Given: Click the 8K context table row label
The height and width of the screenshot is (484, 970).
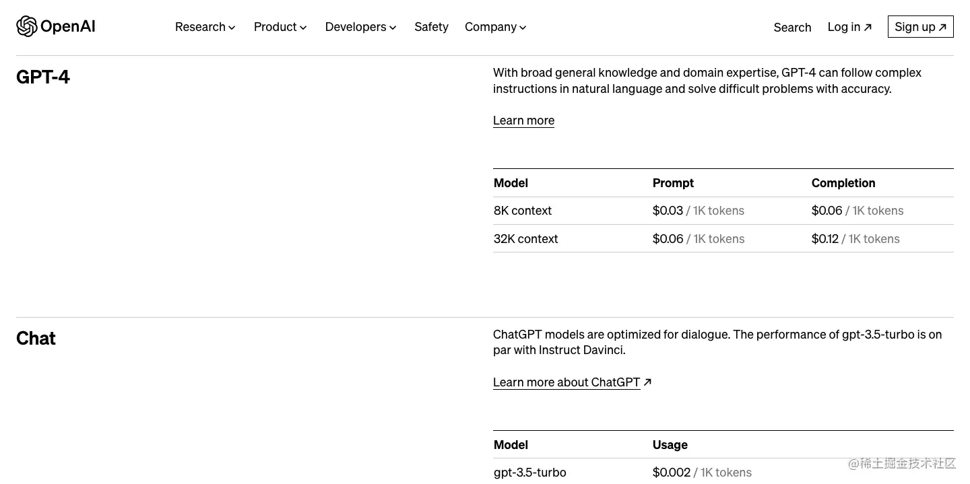Looking at the screenshot, I should (x=523, y=211).
